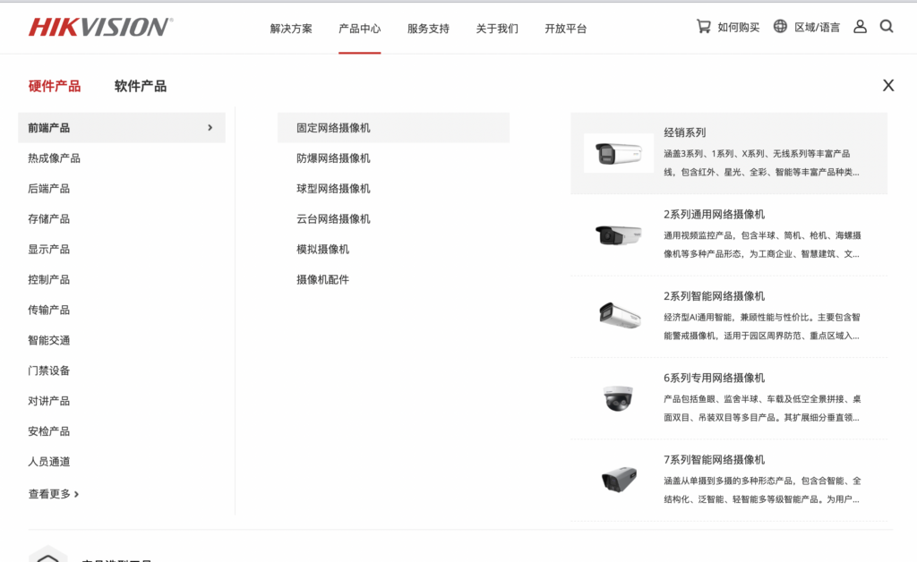
Task: Click description starting 涵盖3系列、1系列
Action: coord(761,163)
